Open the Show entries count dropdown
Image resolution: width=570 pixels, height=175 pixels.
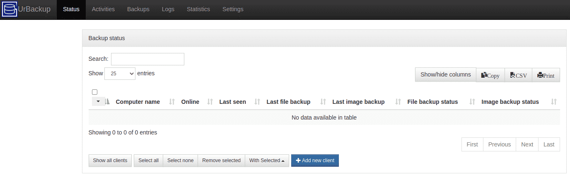[120, 74]
